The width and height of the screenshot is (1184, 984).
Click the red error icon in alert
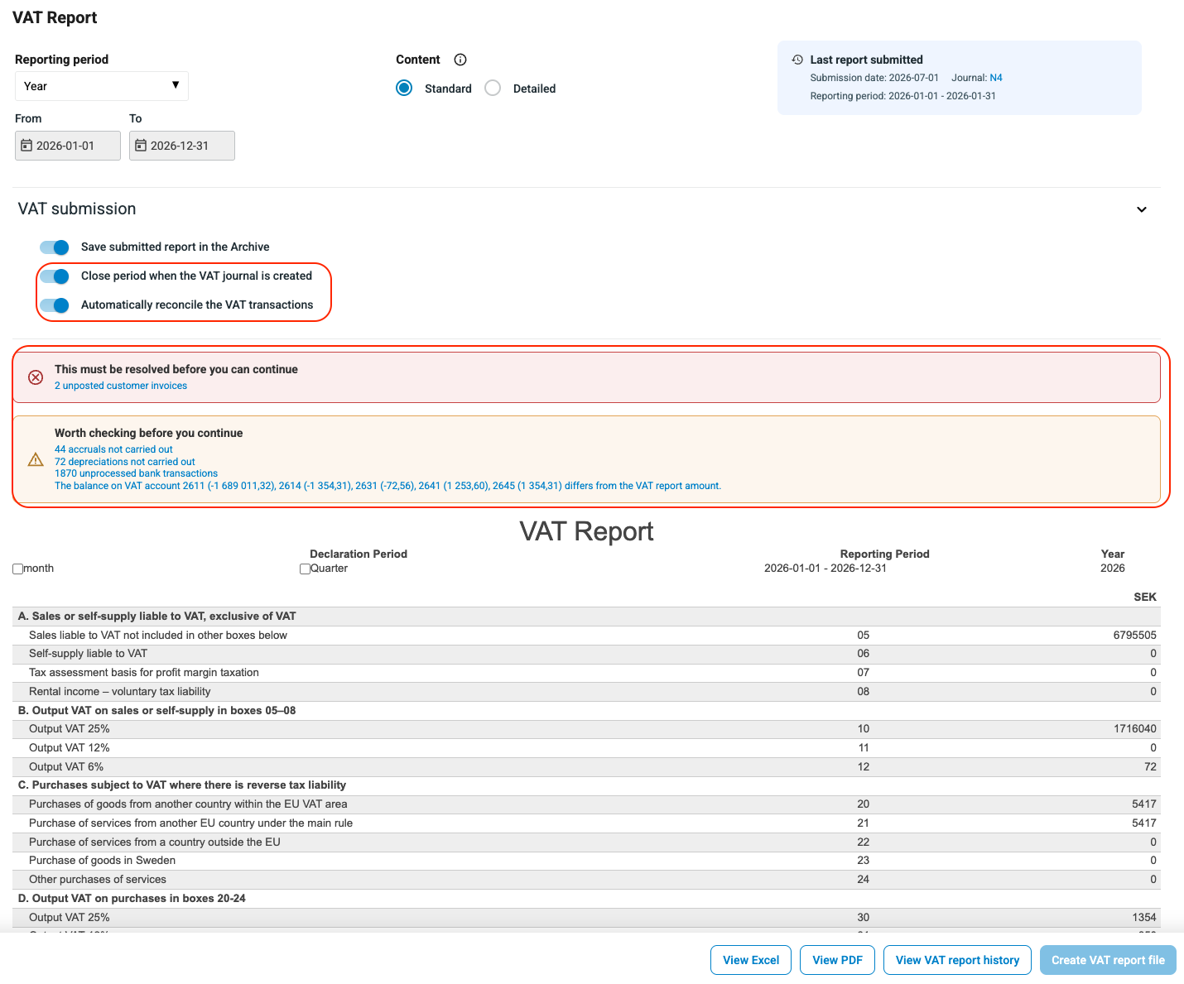36,377
